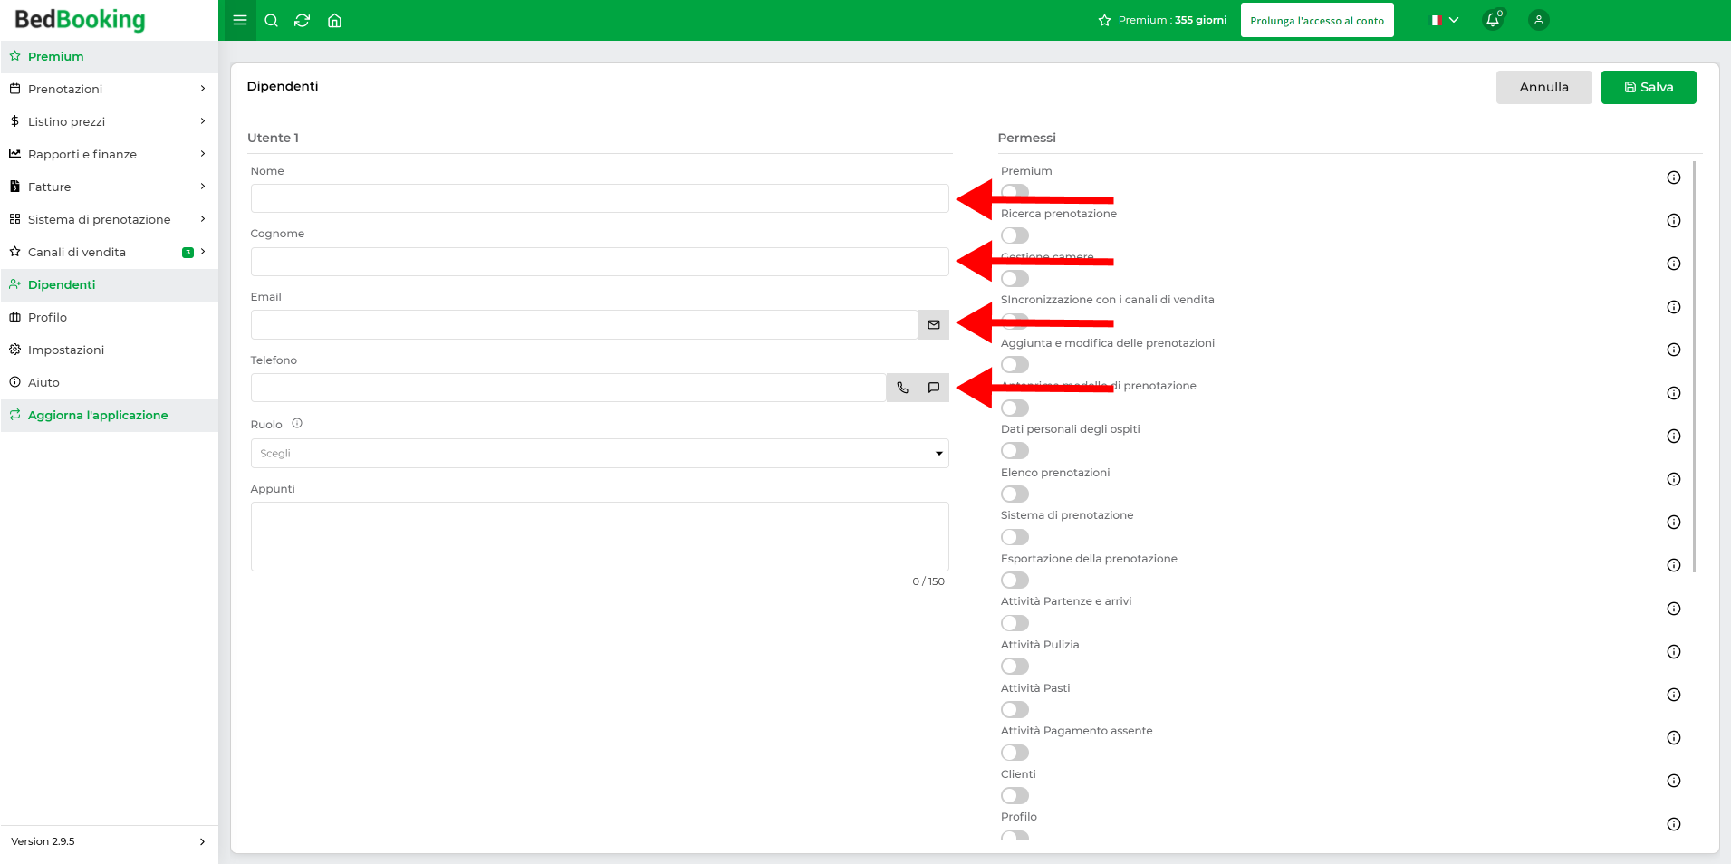Screen dimensions: 1731x864
Task: Expand Prenotazioni sidebar chevron
Action: (203, 89)
